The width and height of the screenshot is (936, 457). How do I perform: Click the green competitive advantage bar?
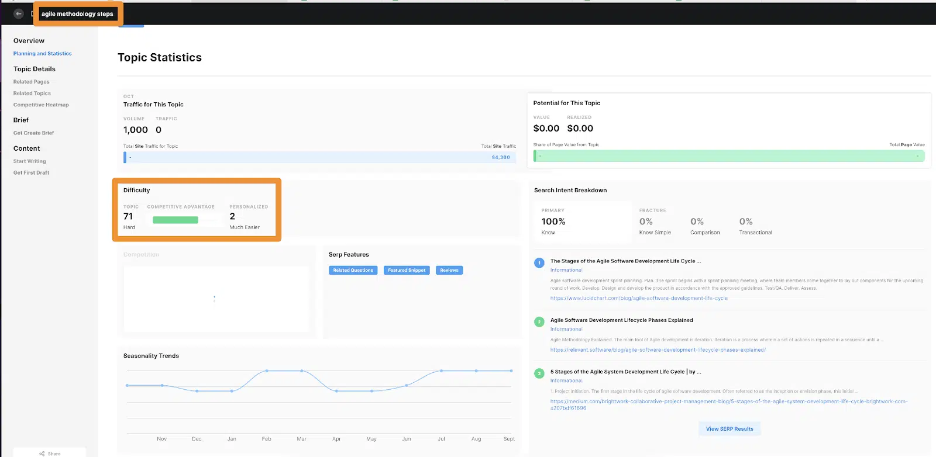pyautogui.click(x=175, y=220)
